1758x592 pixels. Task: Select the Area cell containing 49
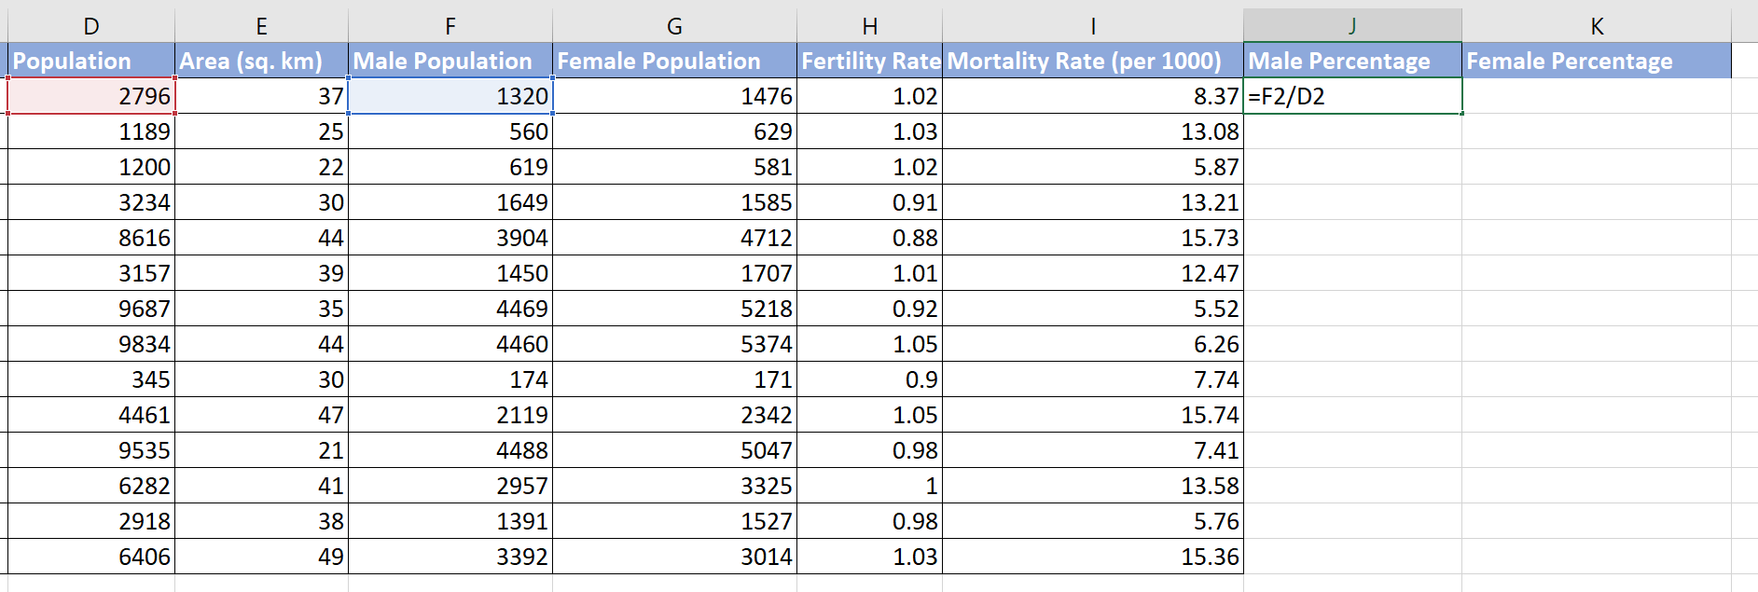(x=262, y=556)
